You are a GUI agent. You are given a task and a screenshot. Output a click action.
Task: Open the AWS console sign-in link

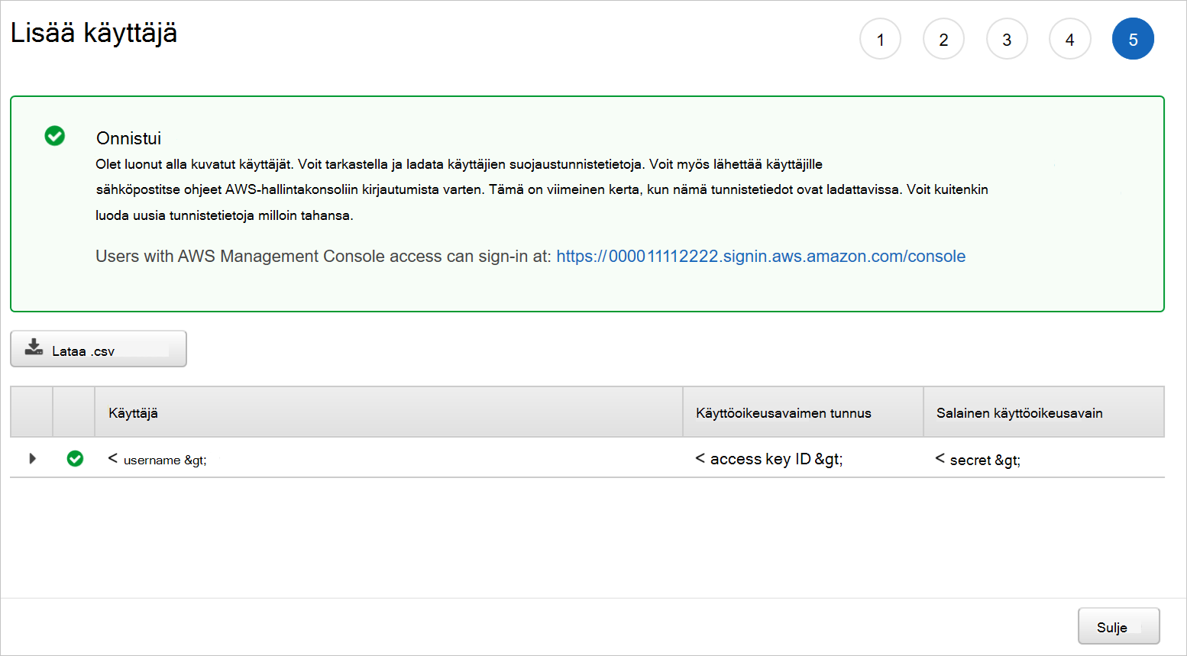coord(761,257)
